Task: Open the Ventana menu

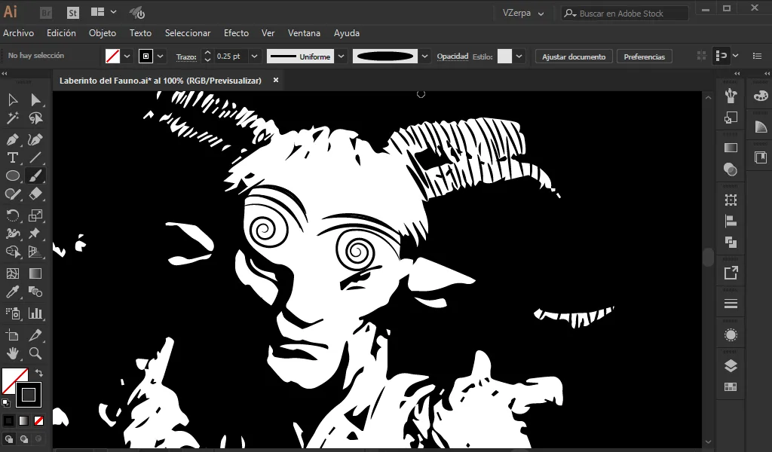Action: (x=304, y=33)
